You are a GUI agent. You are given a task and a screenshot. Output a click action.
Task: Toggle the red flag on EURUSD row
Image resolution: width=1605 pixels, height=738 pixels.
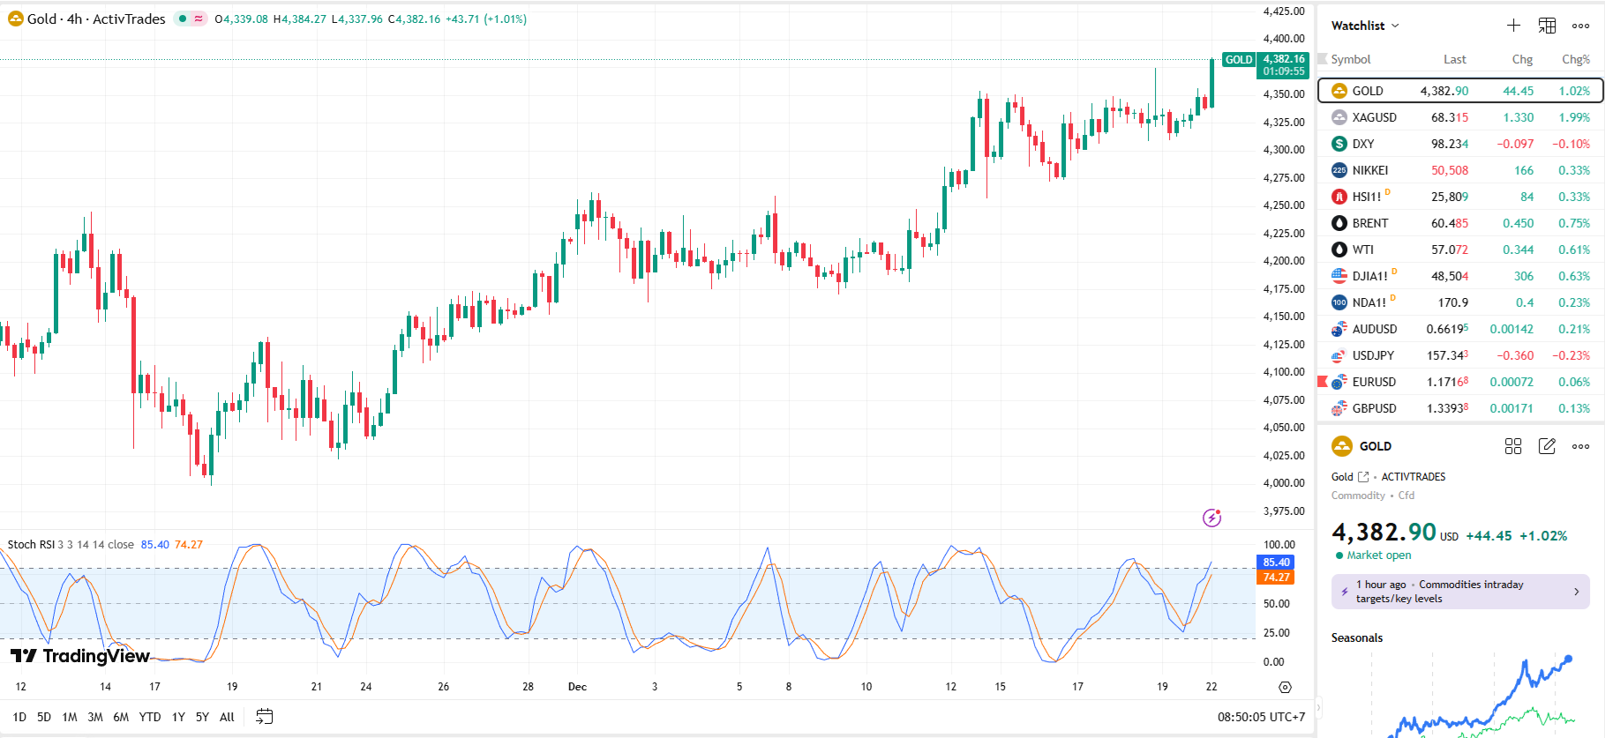[x=1323, y=382]
